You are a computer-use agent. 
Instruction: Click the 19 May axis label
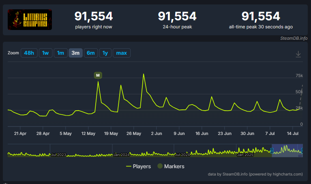coord(111,133)
